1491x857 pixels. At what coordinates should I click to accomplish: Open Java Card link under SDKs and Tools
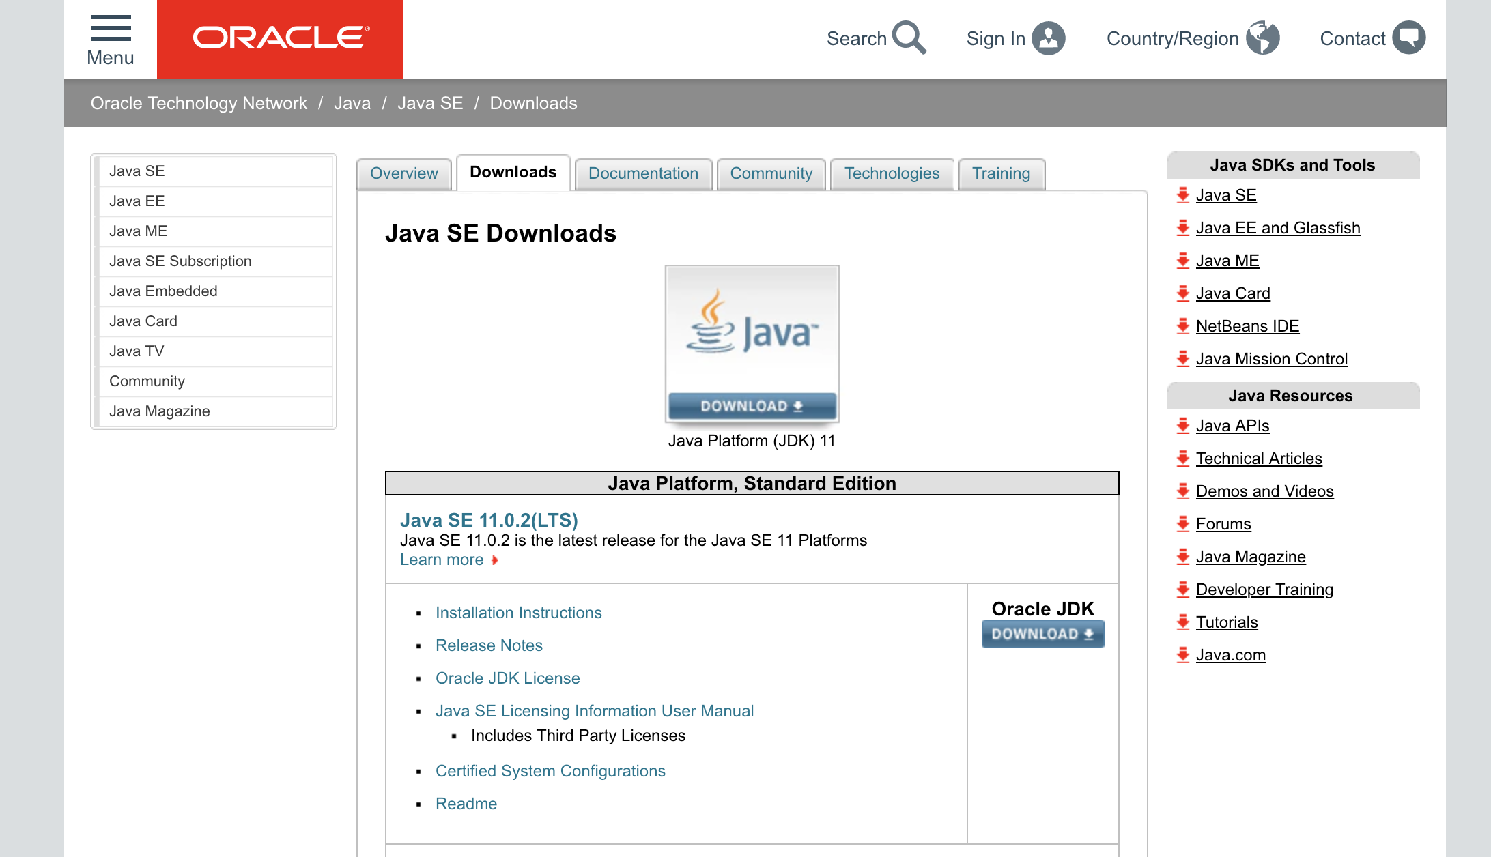[1233, 294]
